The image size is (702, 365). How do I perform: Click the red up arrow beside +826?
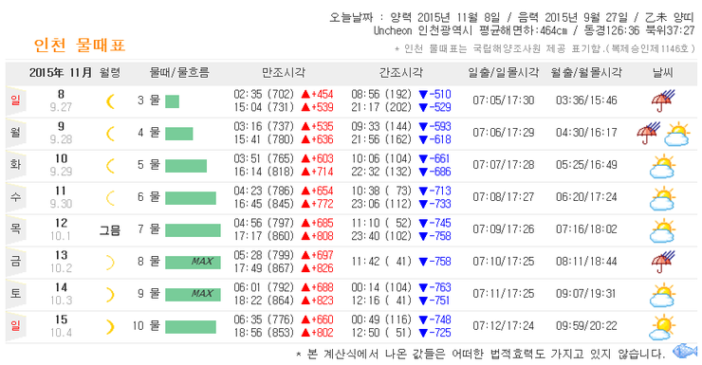[305, 268]
